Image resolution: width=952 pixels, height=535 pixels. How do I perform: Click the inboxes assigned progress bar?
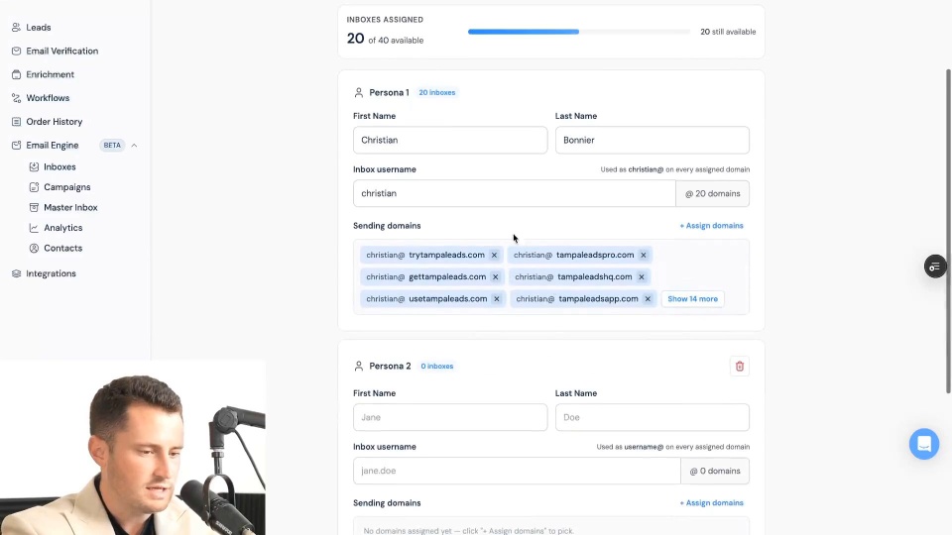(x=578, y=32)
